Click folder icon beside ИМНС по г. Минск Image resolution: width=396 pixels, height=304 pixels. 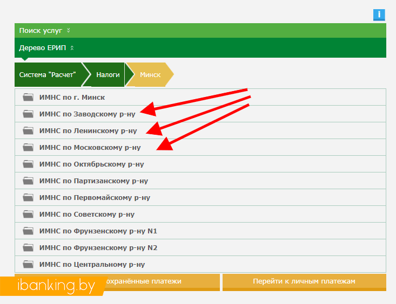tap(28, 98)
